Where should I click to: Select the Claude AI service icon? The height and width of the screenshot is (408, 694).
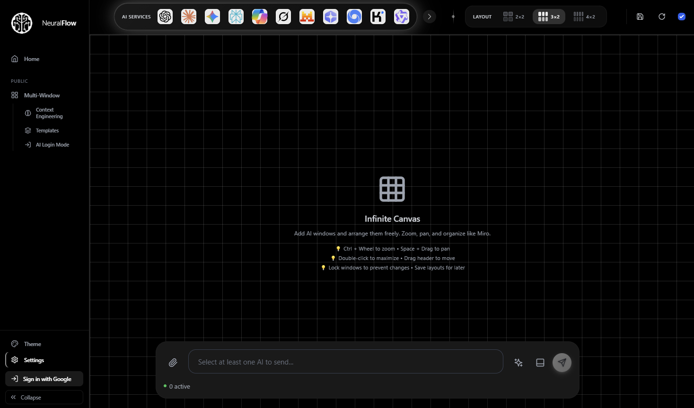(189, 17)
